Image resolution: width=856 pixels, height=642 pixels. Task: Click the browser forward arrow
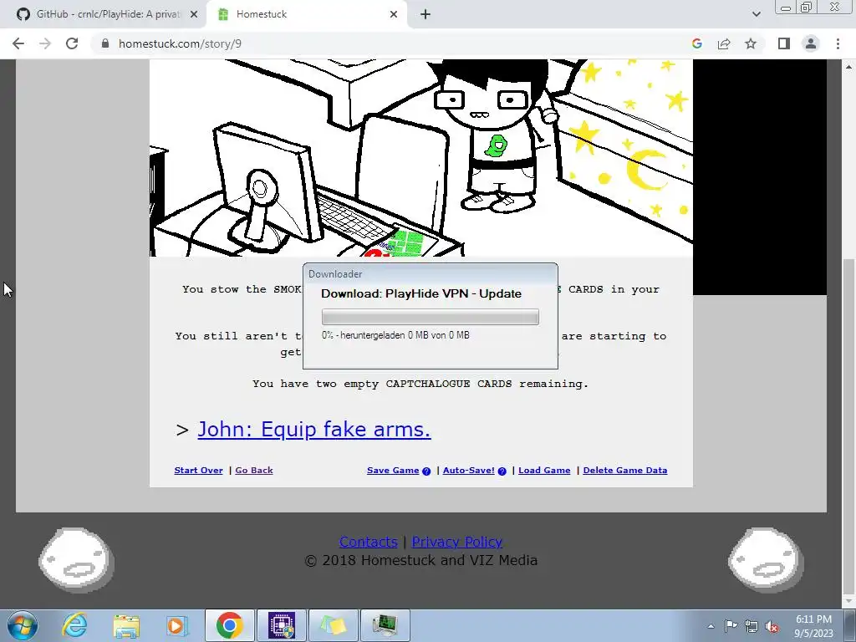click(45, 43)
